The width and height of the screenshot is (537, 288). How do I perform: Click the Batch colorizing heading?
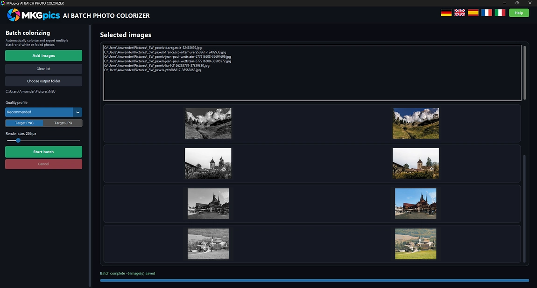tap(28, 33)
